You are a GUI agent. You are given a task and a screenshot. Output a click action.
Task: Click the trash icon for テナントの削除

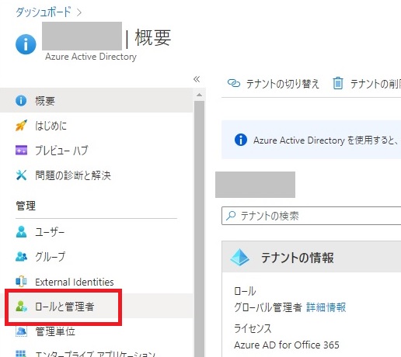point(338,83)
